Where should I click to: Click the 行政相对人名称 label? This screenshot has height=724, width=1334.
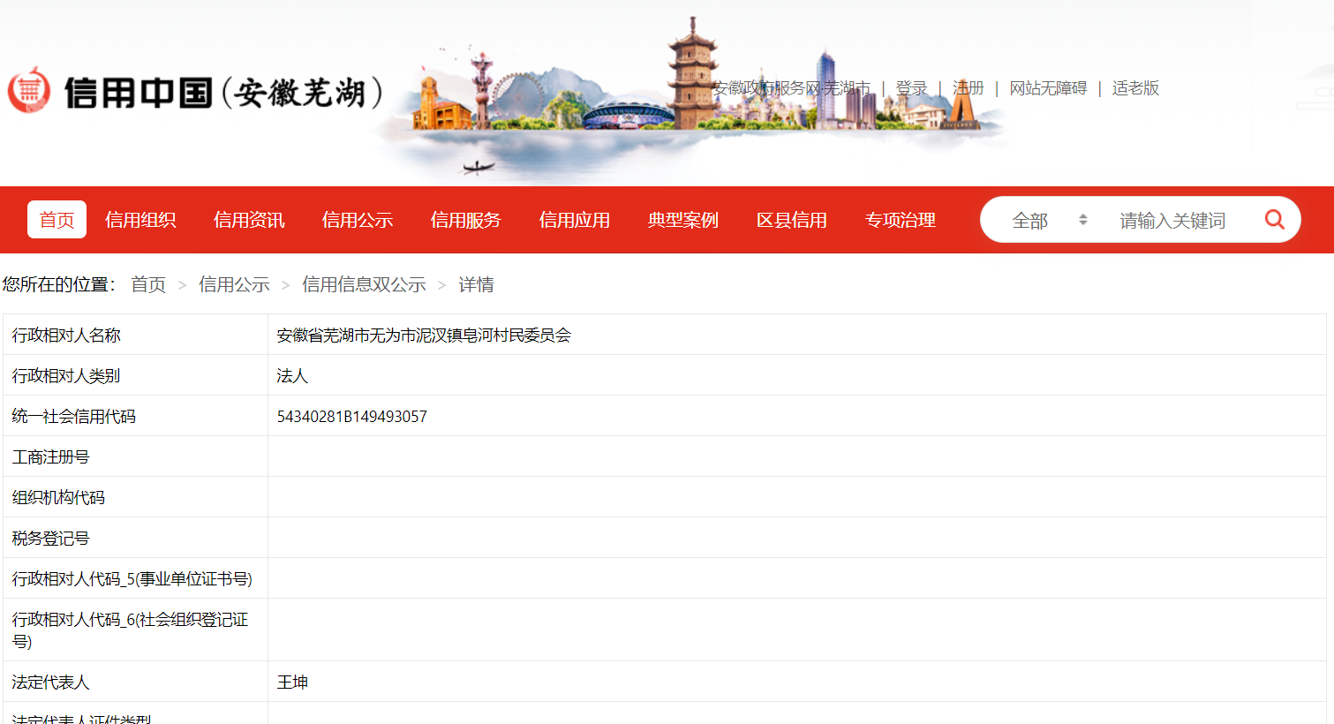tap(66, 336)
